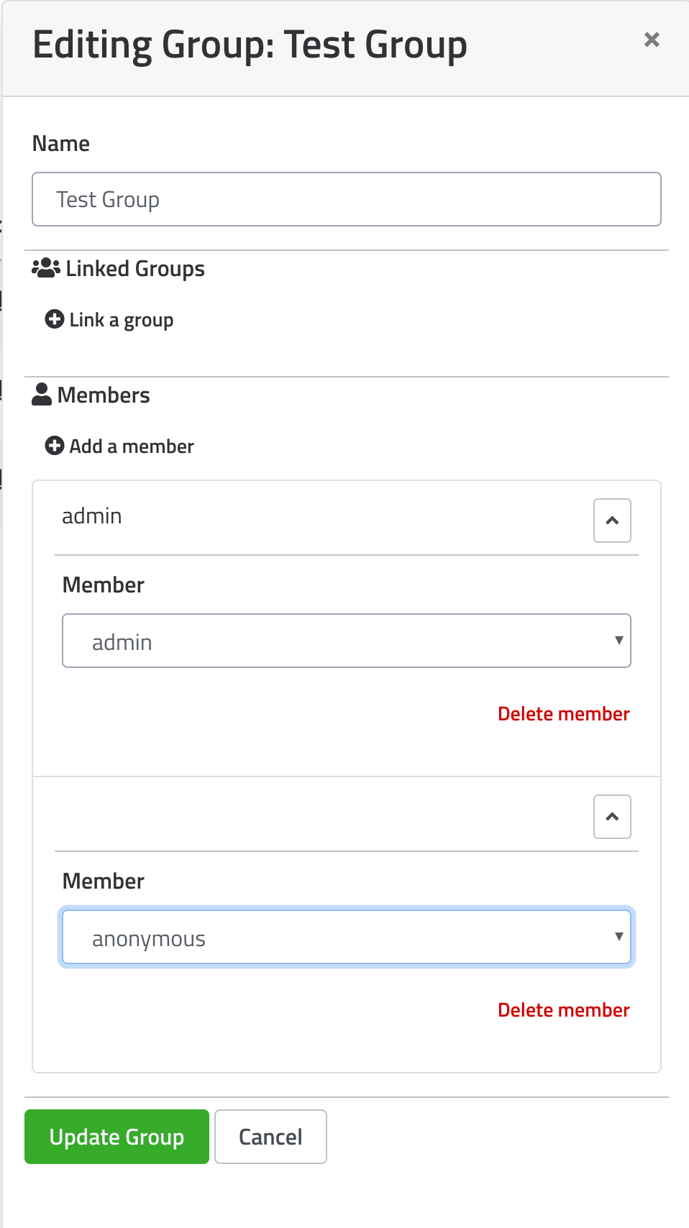Screen dimensions: 689x1228
Task: Click the arrow of the anonymous select box
Action: (619, 936)
